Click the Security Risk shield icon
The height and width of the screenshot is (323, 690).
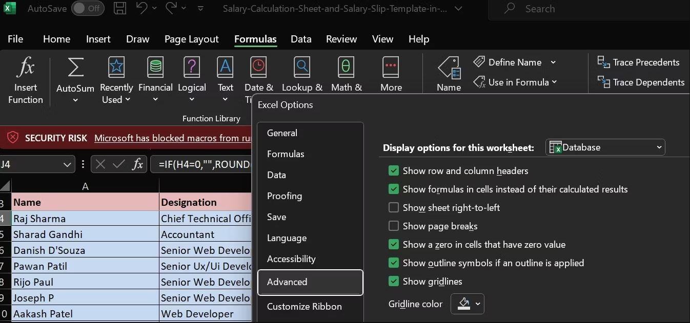click(x=13, y=138)
